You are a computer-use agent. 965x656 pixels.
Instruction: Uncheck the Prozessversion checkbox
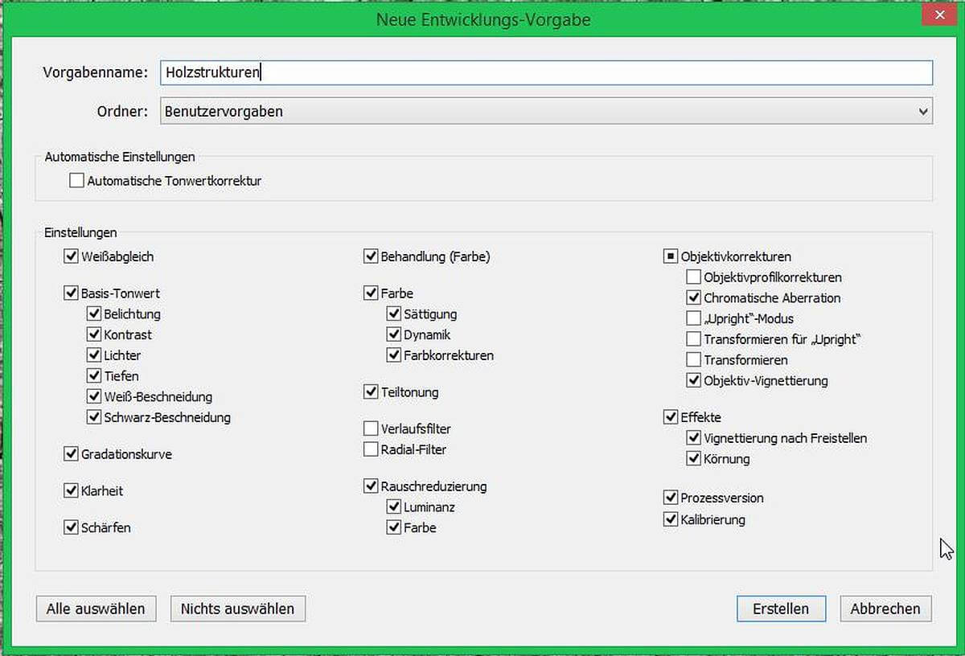click(x=671, y=498)
